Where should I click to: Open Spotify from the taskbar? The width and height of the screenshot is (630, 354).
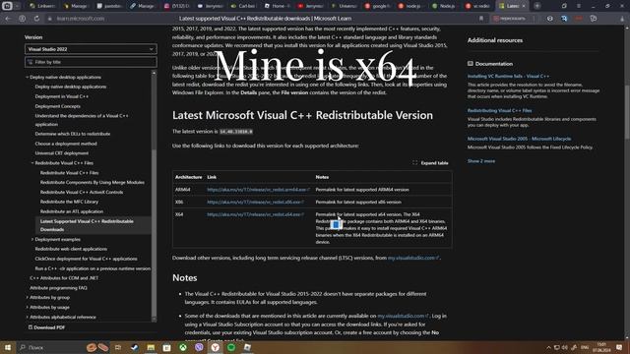[231, 347]
